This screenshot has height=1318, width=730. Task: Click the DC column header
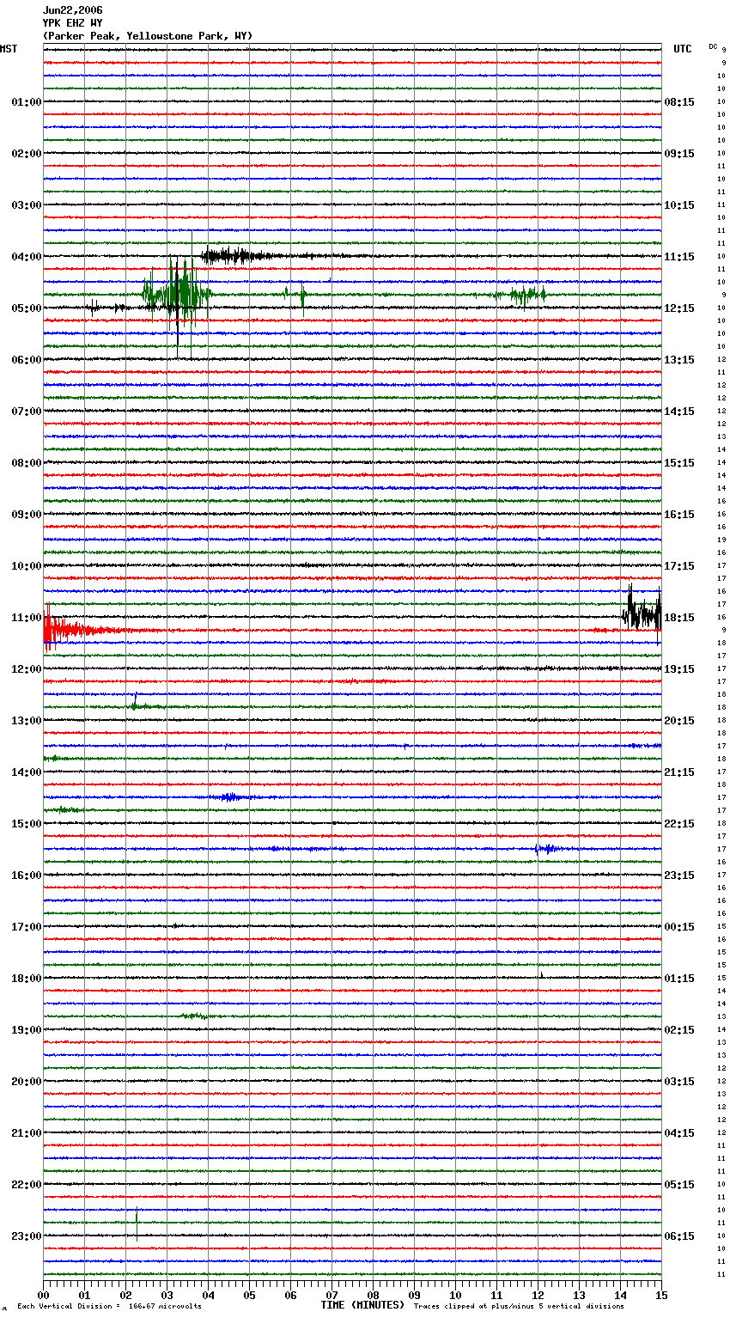pos(713,46)
